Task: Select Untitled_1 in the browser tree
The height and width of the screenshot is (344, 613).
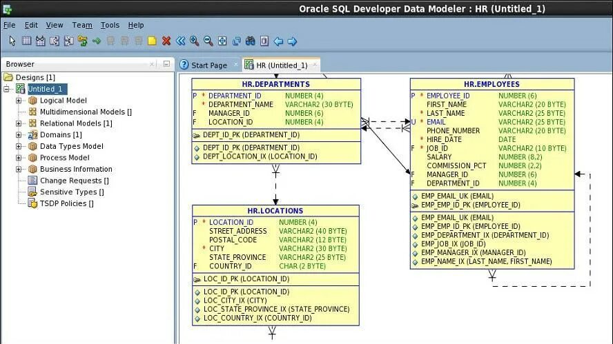Action: pos(47,89)
